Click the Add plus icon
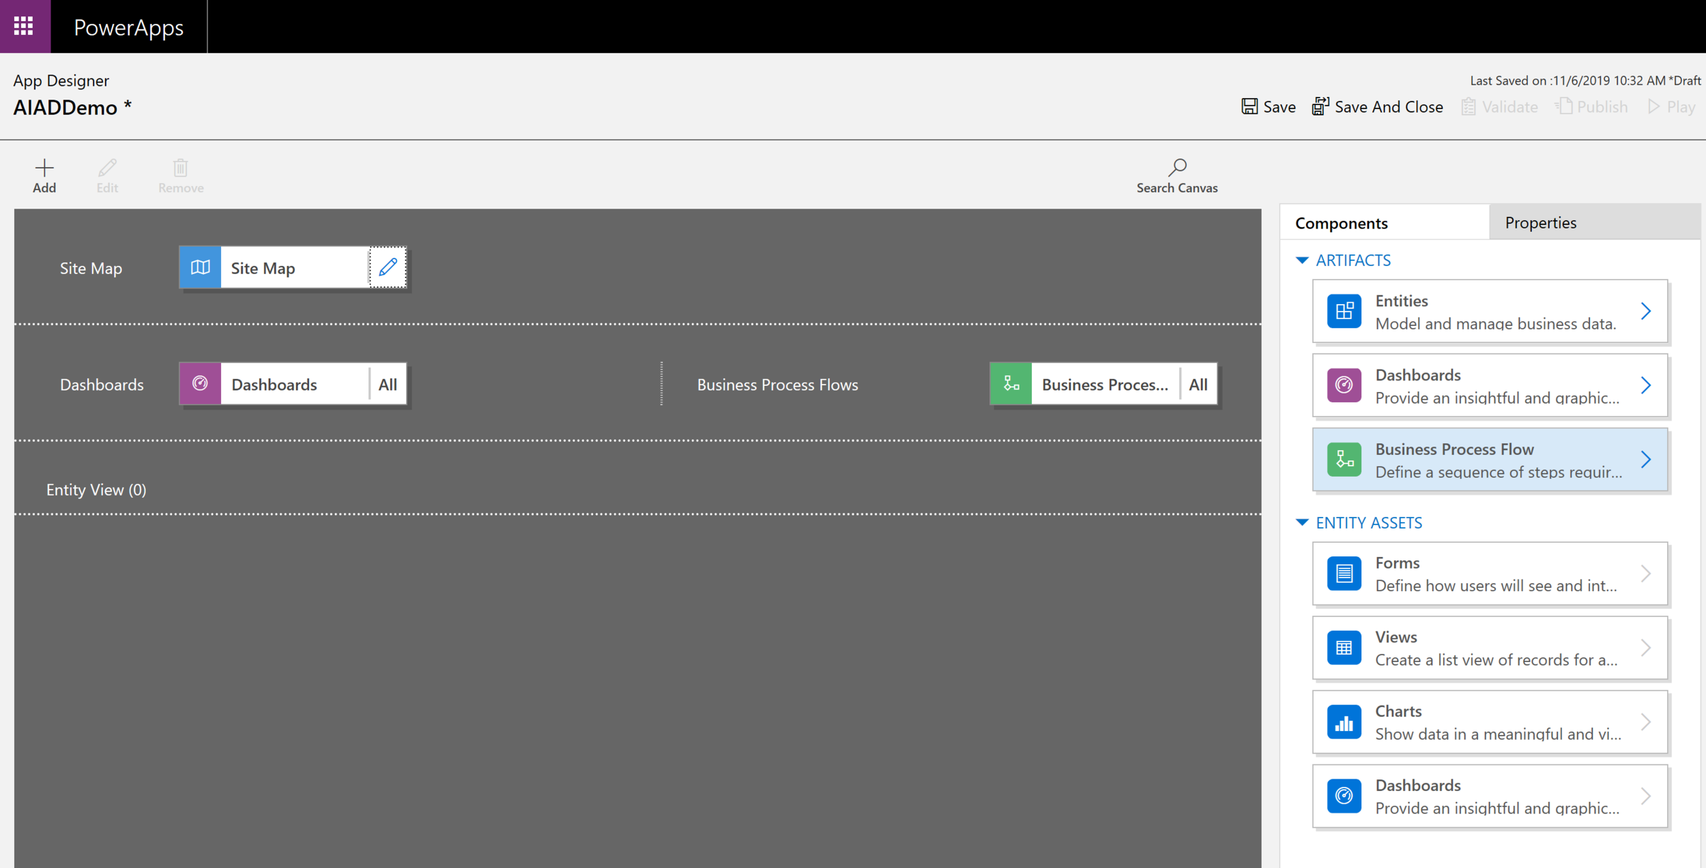 coord(44,168)
